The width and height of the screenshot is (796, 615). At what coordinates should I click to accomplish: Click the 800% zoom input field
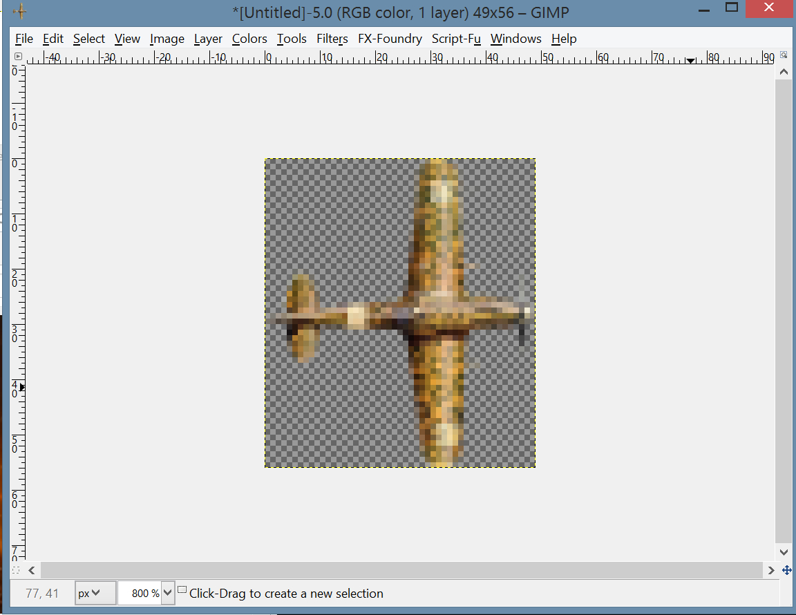click(x=140, y=593)
